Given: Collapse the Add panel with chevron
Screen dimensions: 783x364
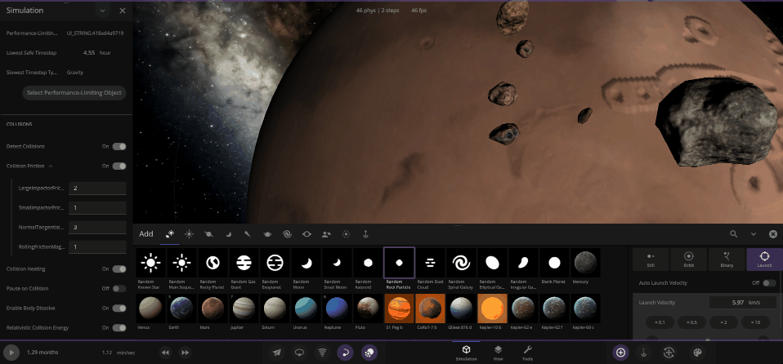Looking at the screenshot, I should click(x=753, y=234).
